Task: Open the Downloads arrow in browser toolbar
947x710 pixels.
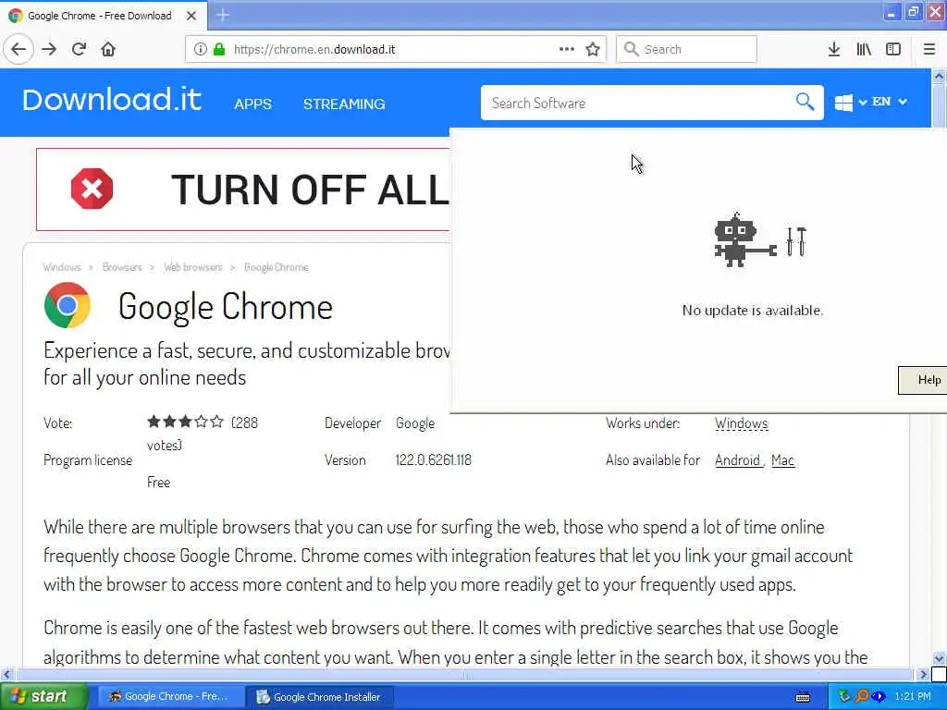Action: coord(834,49)
